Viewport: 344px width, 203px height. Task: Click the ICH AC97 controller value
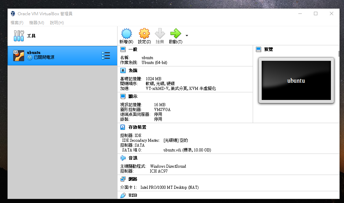(x=159, y=171)
